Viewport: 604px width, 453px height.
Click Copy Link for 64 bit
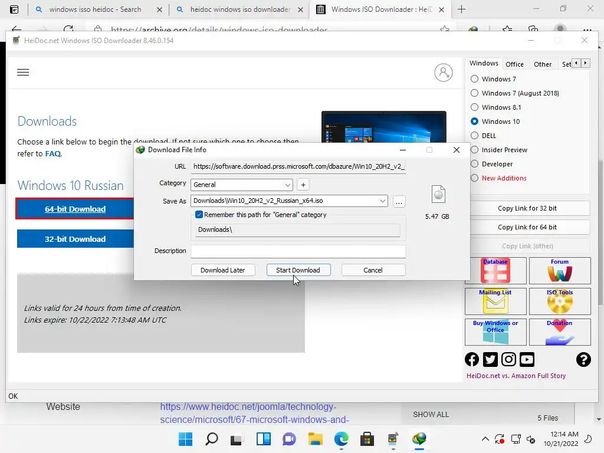[527, 227]
